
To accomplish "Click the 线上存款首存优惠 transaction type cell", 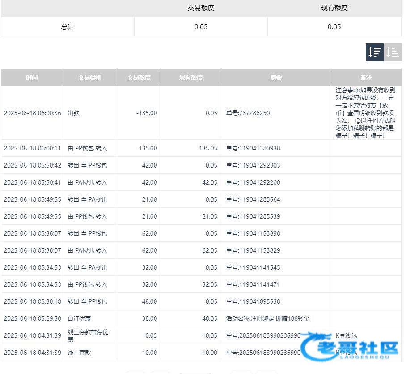I will click(x=88, y=335).
